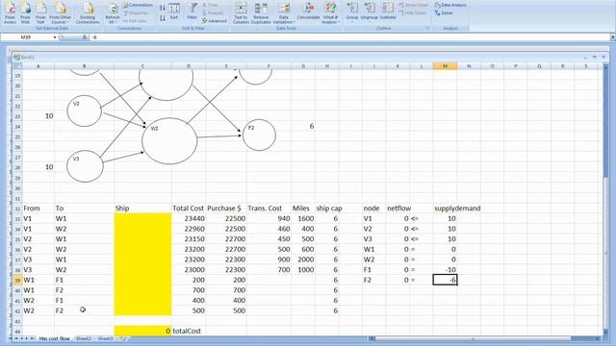Switch to Sheet3 tab
This screenshot has height=346, width=616.
pyautogui.click(x=105, y=338)
